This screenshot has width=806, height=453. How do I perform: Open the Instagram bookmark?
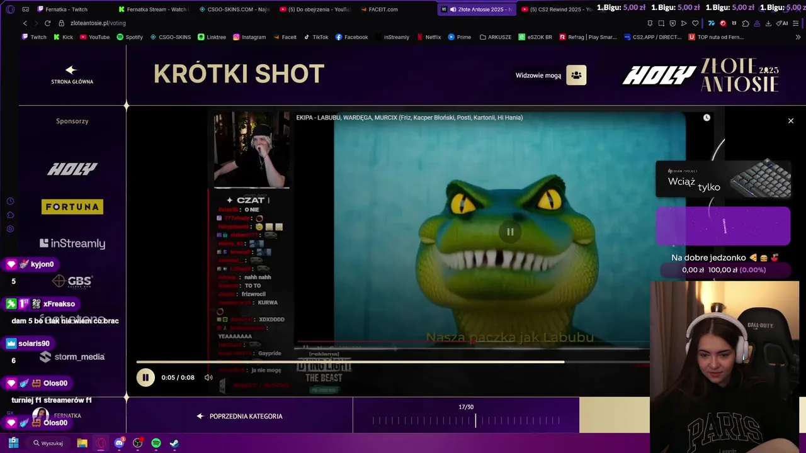pos(249,37)
